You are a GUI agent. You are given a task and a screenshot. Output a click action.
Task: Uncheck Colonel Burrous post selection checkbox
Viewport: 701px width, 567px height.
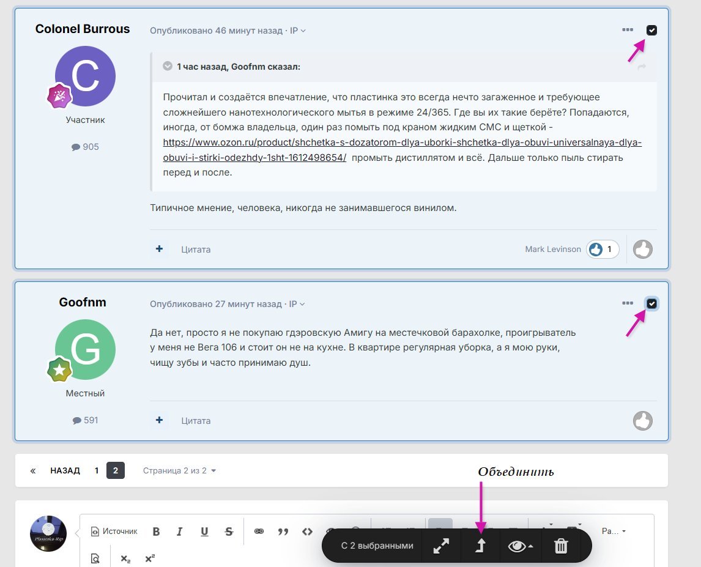coord(651,30)
